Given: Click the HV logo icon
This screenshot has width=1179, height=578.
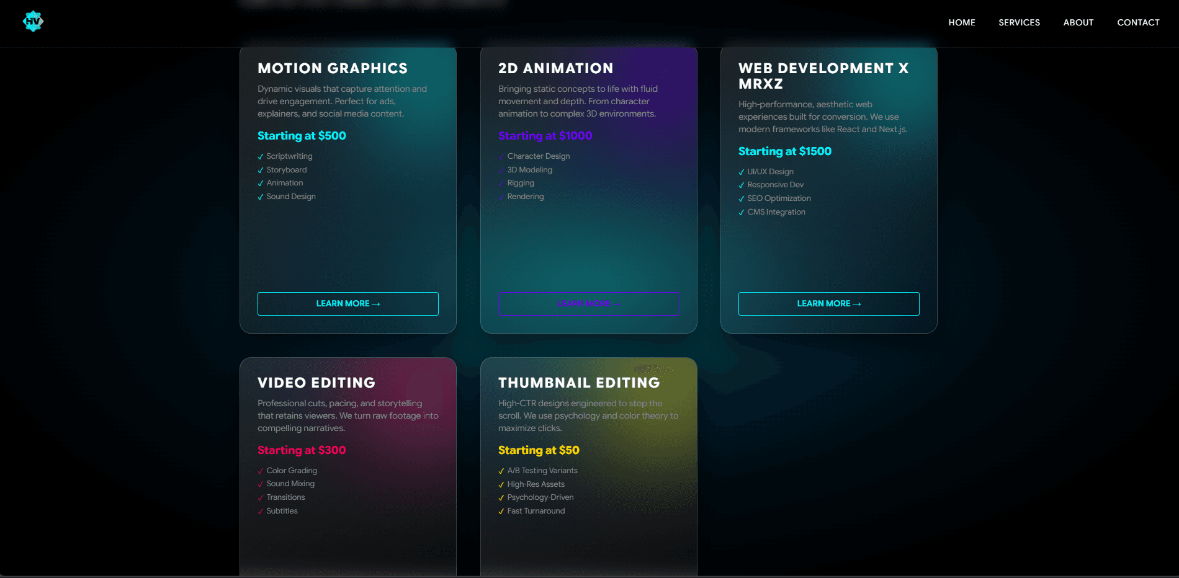Looking at the screenshot, I should 32,22.
